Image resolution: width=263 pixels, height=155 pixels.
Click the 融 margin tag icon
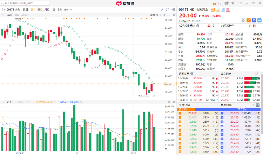(213, 10)
